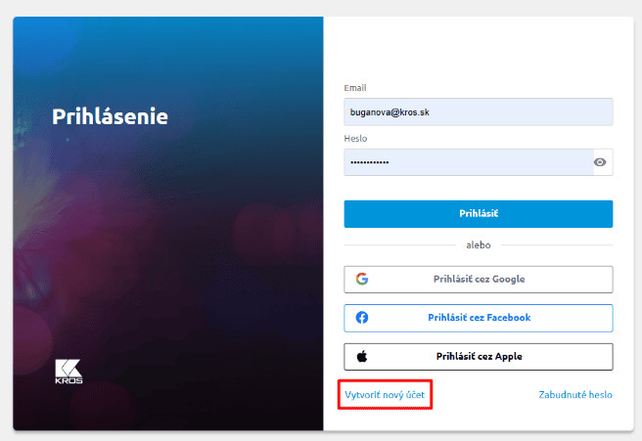This screenshot has width=642, height=441.
Task: Choose Prihlásiť cez Apple
Action: coord(479,356)
